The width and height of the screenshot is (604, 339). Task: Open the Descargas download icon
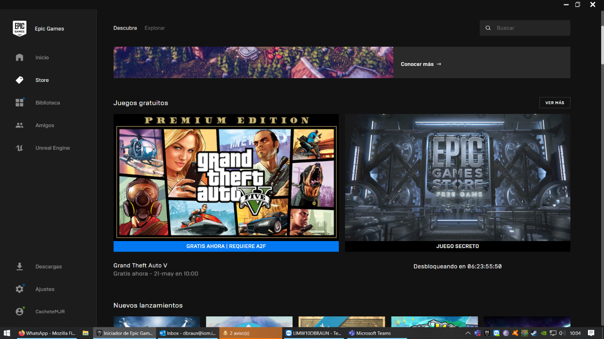pyautogui.click(x=19, y=266)
